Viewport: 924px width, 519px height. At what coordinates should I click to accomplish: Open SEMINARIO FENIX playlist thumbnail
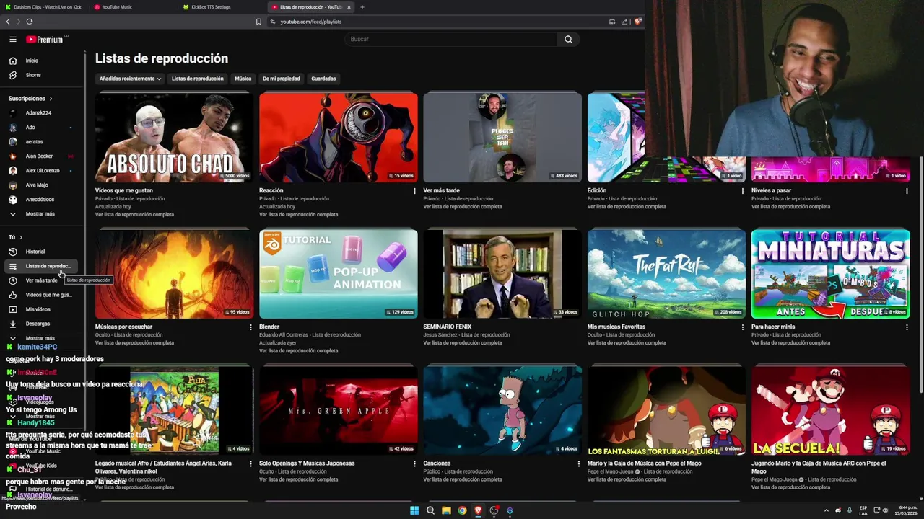pyautogui.click(x=502, y=274)
